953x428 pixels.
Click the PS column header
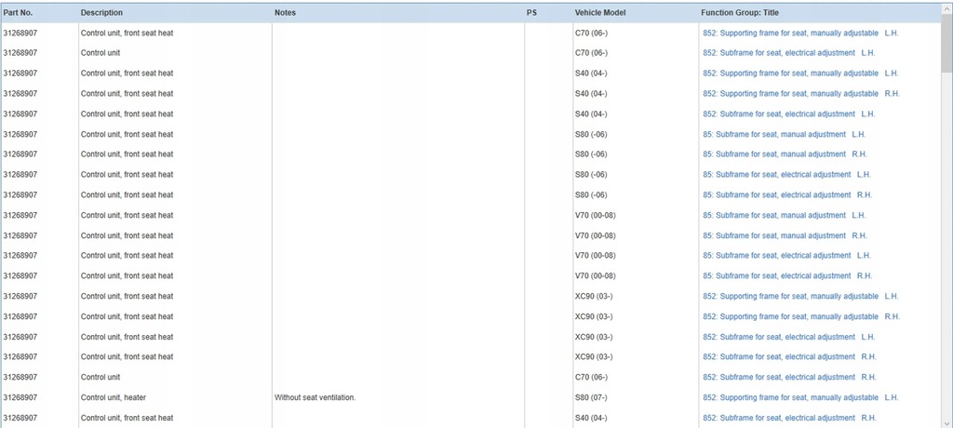[x=531, y=13]
